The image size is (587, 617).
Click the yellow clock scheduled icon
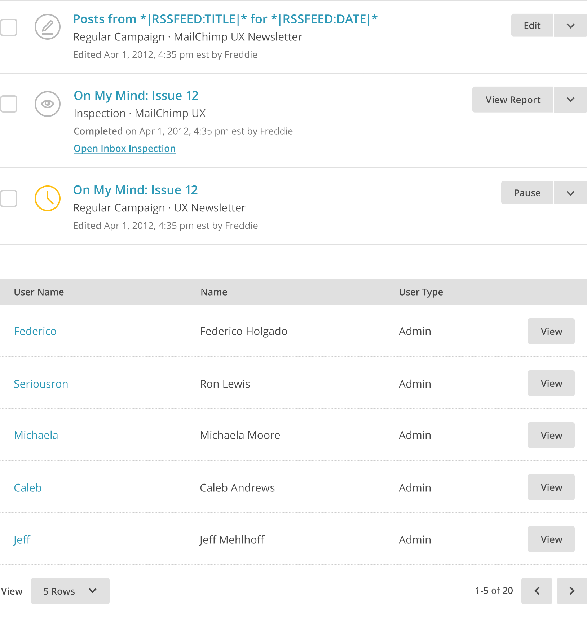[x=47, y=198]
